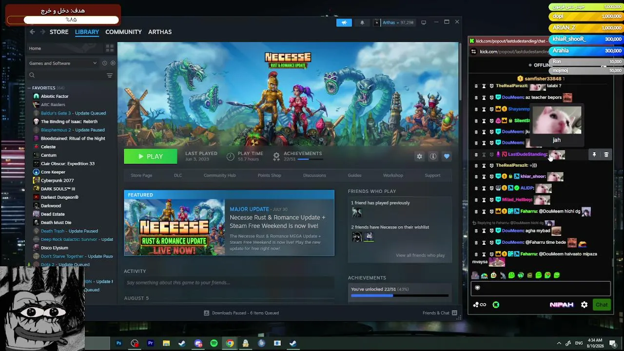Pin the LastDudeStanding chat message

click(594, 155)
